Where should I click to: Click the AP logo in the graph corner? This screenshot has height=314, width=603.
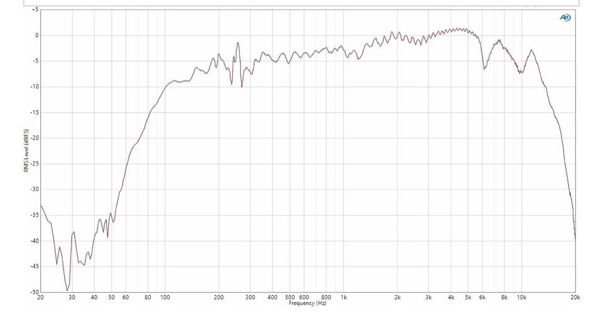coord(565,18)
